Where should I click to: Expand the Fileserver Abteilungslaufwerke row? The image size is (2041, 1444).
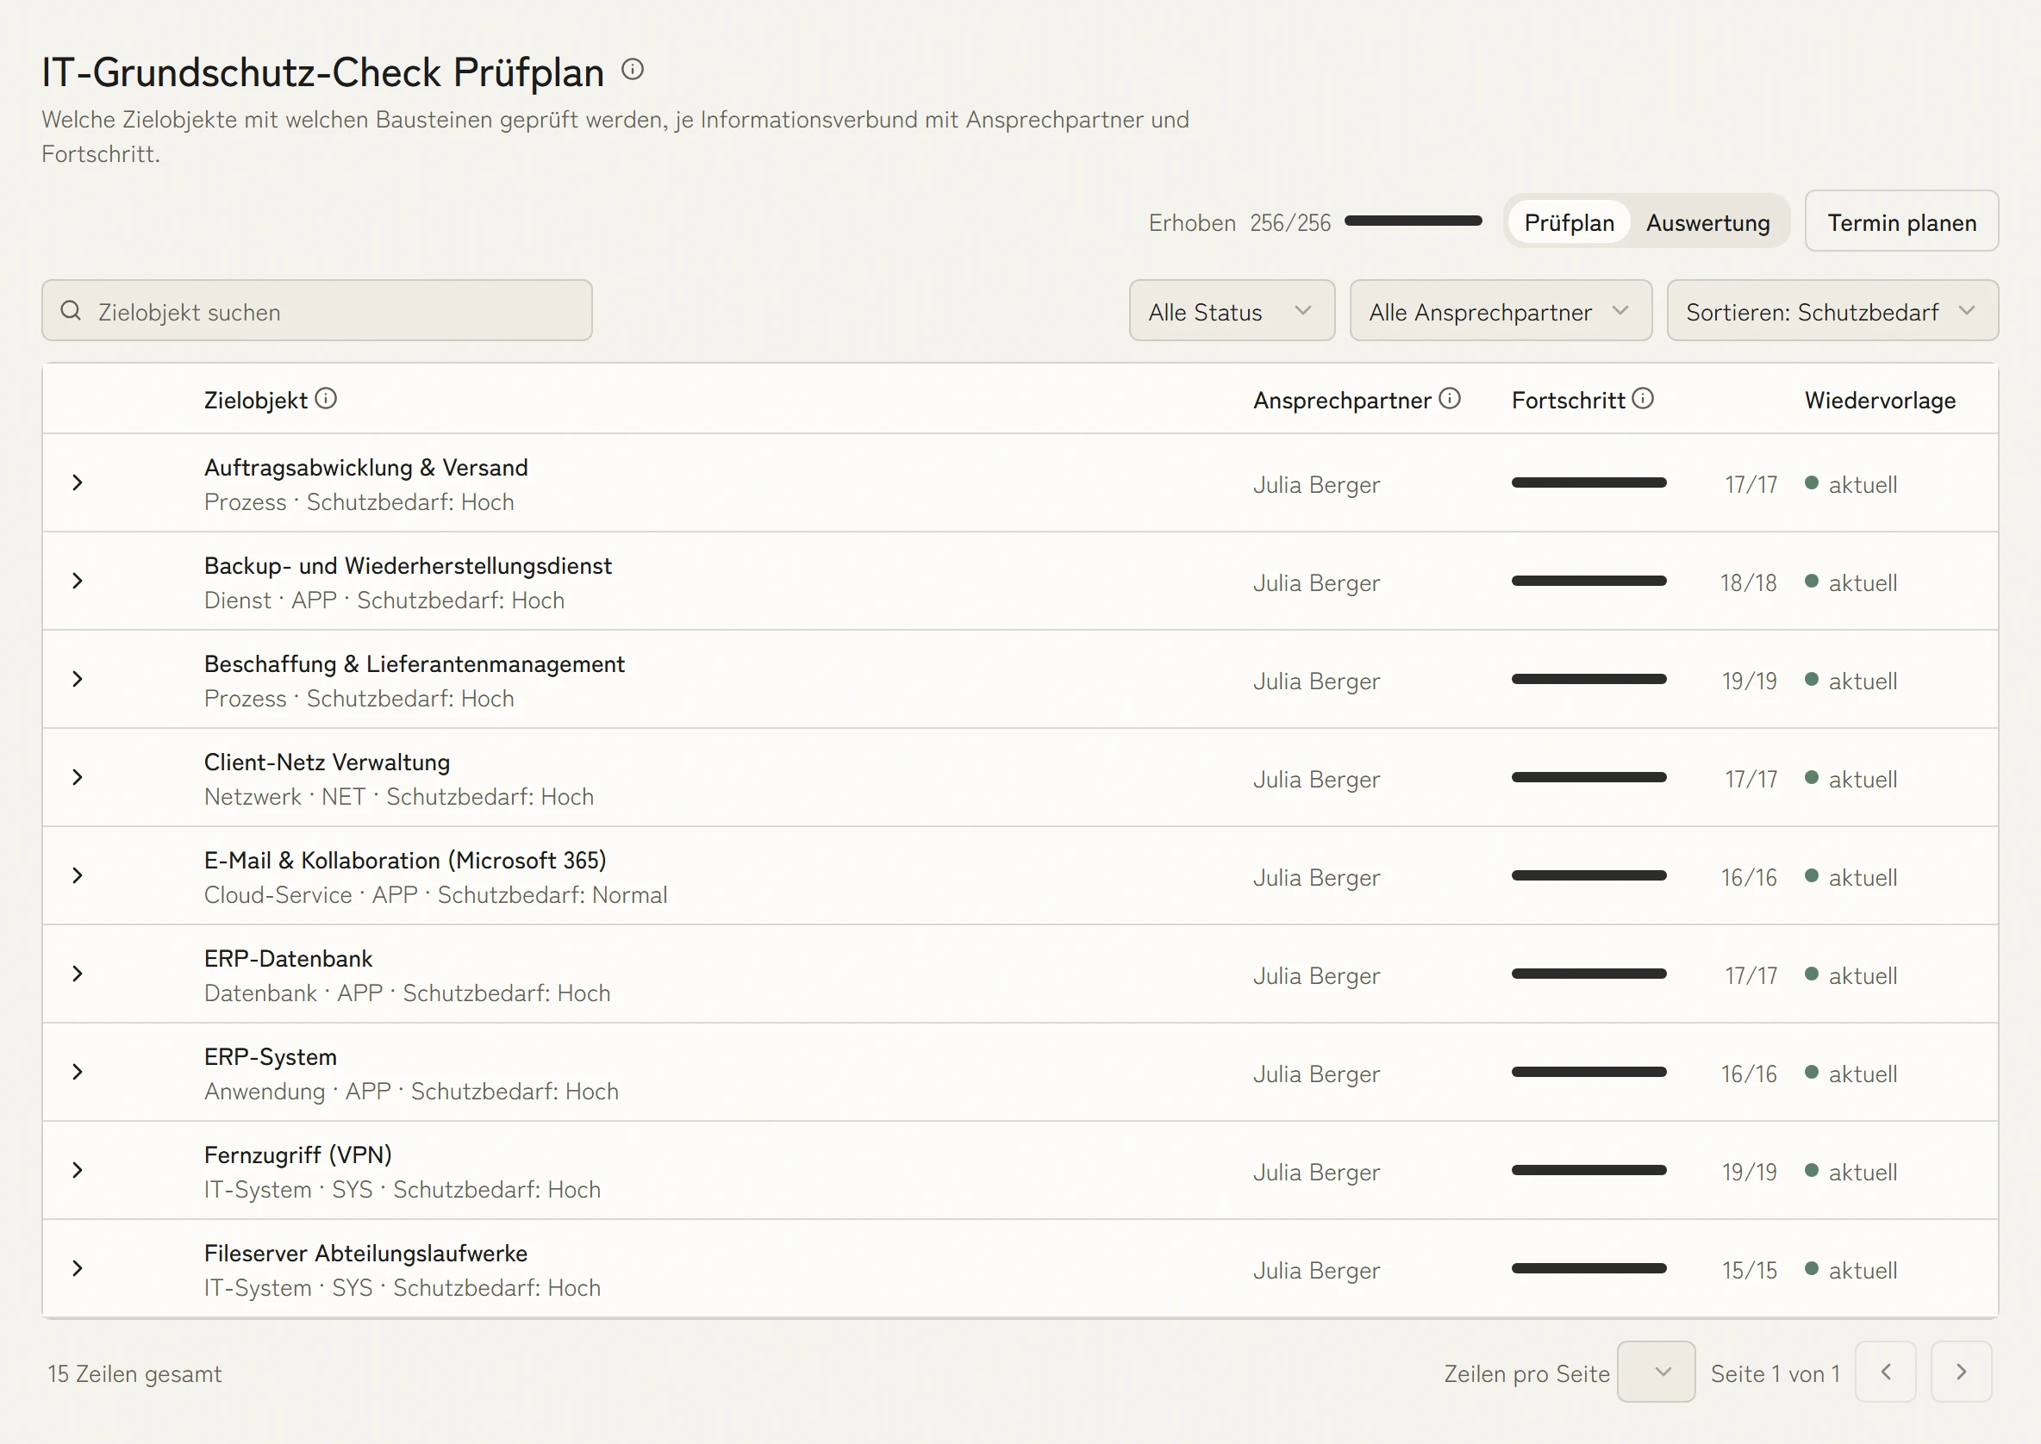pyautogui.click(x=78, y=1268)
